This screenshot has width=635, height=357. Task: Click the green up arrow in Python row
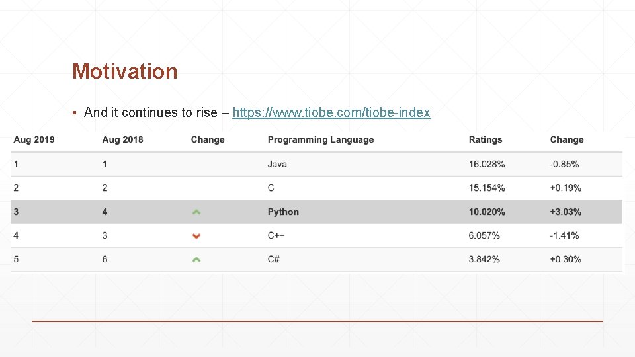coord(196,212)
